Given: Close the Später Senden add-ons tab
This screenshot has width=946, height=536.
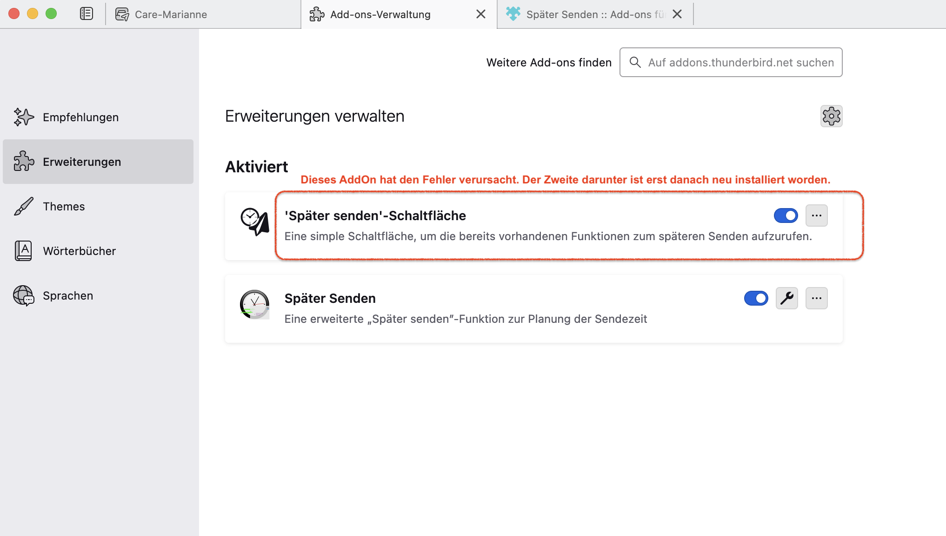Looking at the screenshot, I should pyautogui.click(x=677, y=14).
